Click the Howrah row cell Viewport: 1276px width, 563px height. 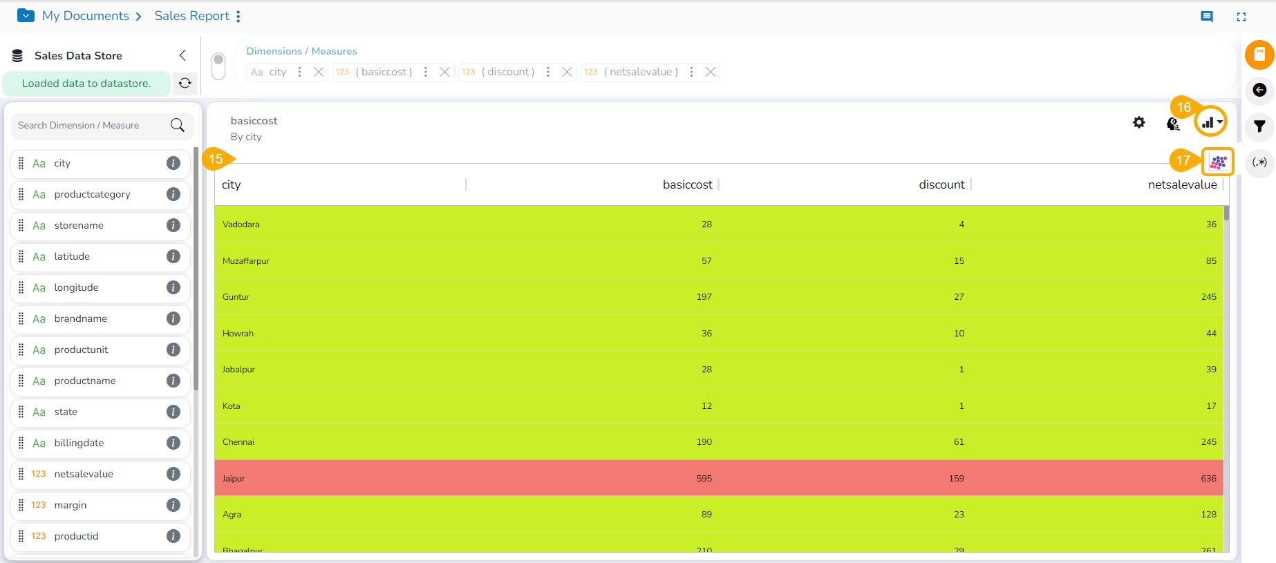(x=238, y=333)
